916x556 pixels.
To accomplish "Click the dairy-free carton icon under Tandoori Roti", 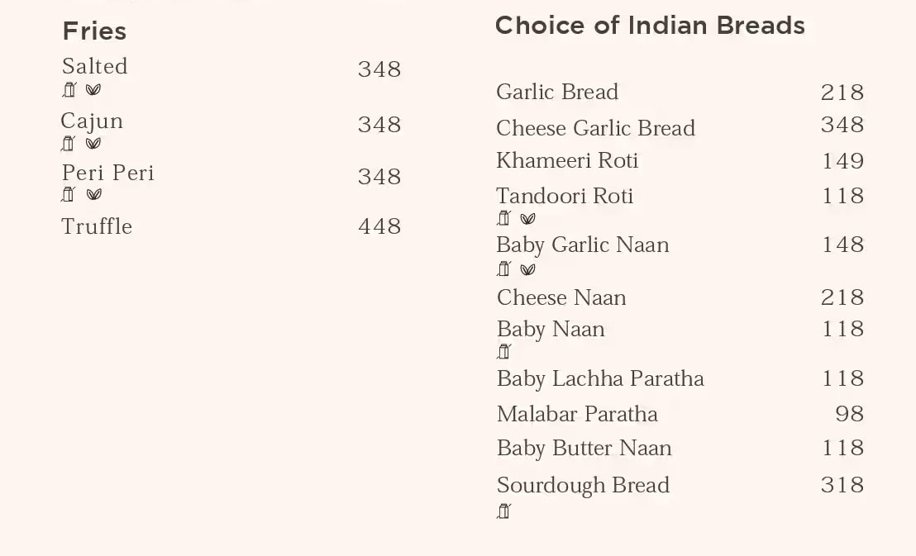I will [503, 219].
